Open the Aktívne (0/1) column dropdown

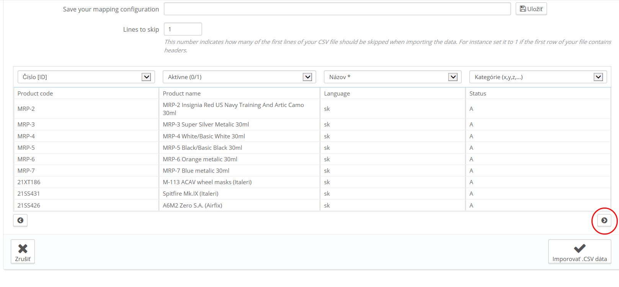pyautogui.click(x=239, y=77)
